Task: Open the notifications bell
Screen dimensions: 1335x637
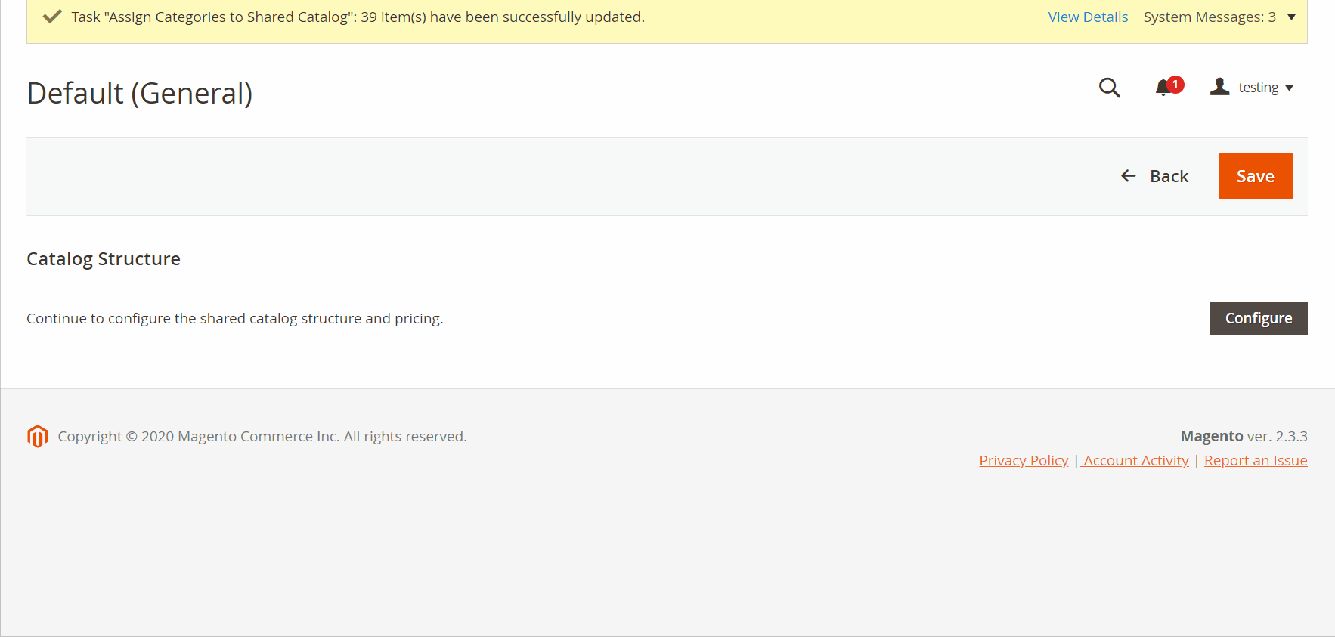Action: click(x=1163, y=88)
